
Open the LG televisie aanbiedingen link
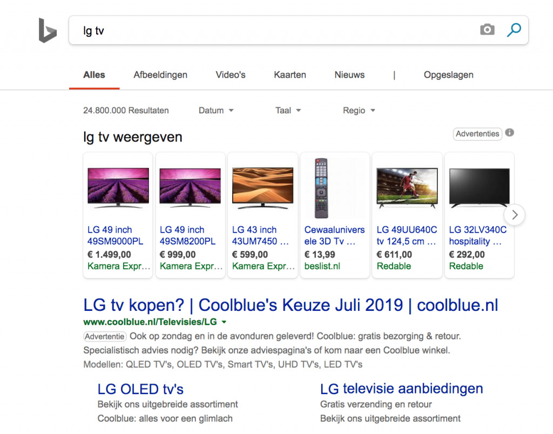(401, 388)
